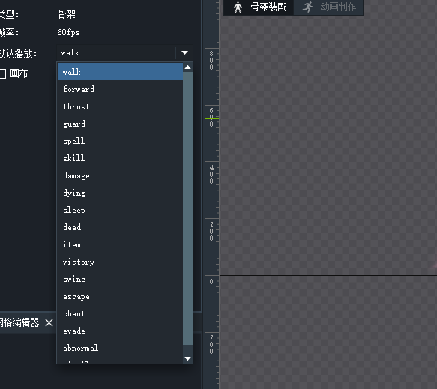Select item in the animation list
Viewport: 437px width, 389px height.
(120, 244)
